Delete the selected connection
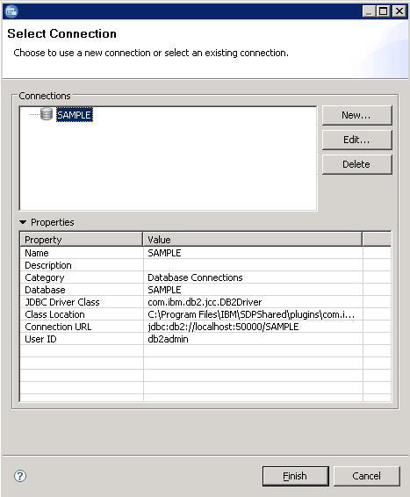The width and height of the screenshot is (410, 497). tap(356, 164)
